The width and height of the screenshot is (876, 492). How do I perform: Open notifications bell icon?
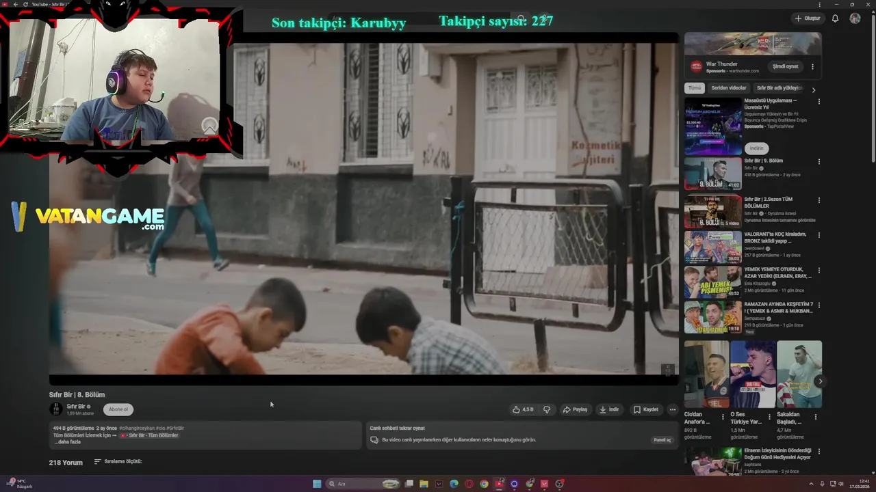tap(835, 18)
